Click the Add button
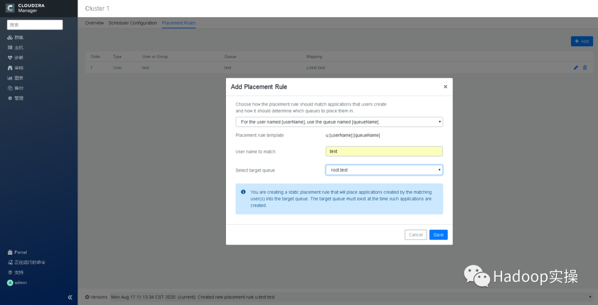The image size is (598, 305). 581,41
